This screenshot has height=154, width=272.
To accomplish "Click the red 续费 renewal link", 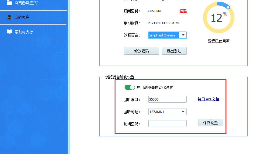I will 183,11.
